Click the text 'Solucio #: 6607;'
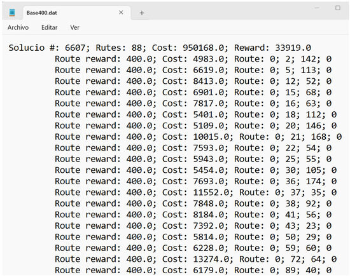Viewport: 350px width, 277px height. [49, 48]
